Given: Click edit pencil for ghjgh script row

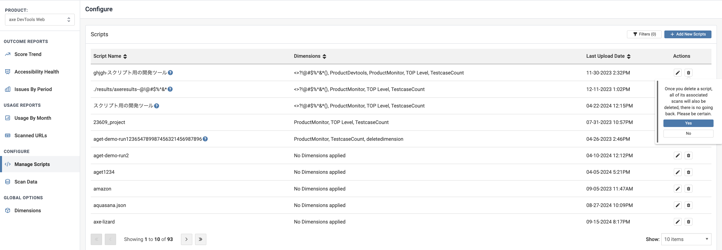Looking at the screenshot, I should tap(677, 73).
